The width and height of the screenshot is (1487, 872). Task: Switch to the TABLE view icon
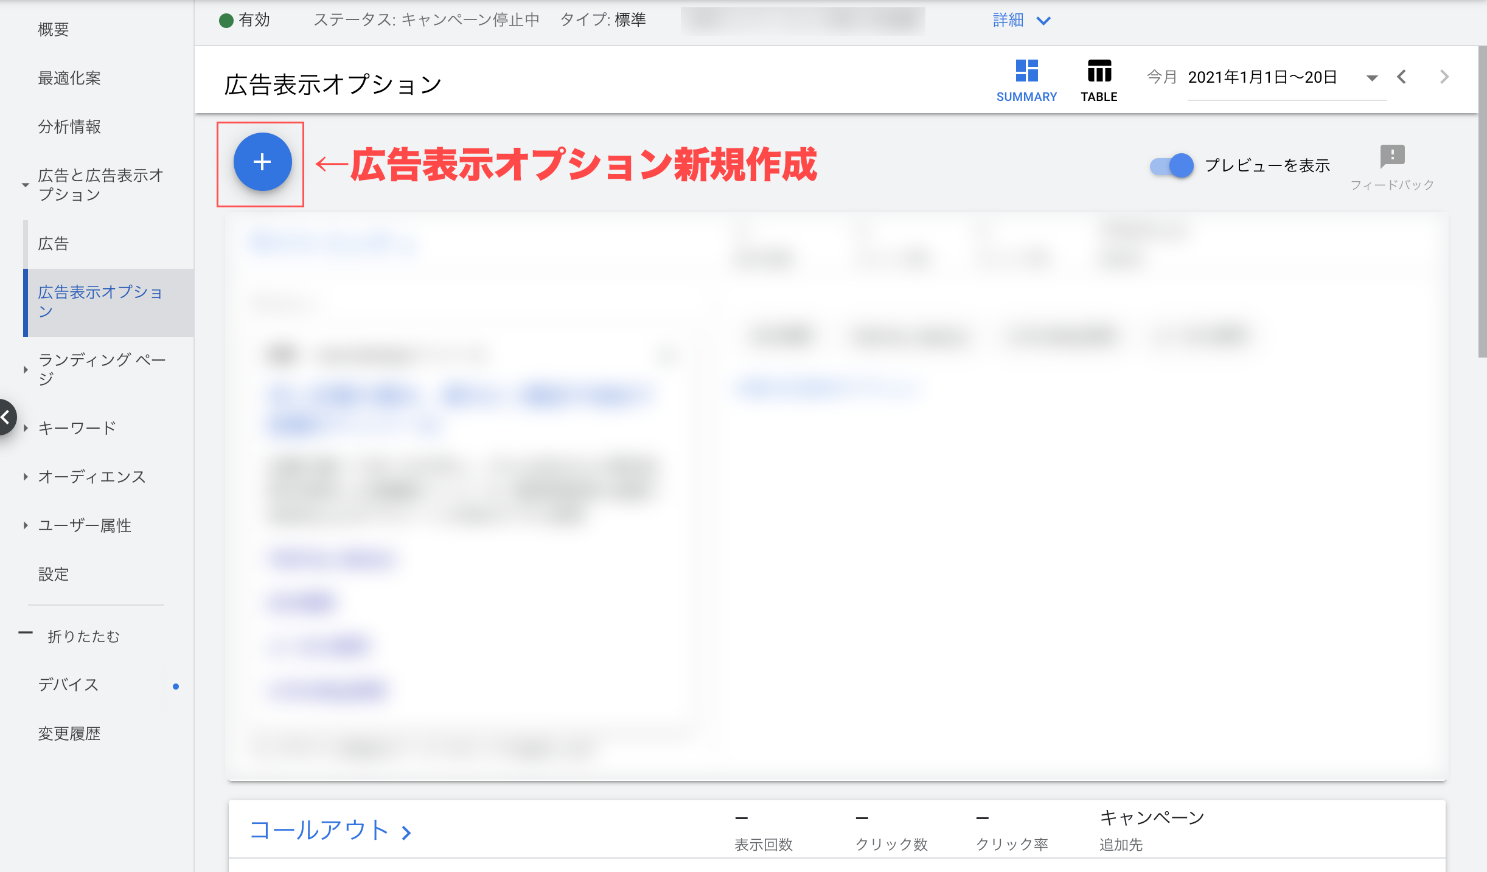[1099, 79]
